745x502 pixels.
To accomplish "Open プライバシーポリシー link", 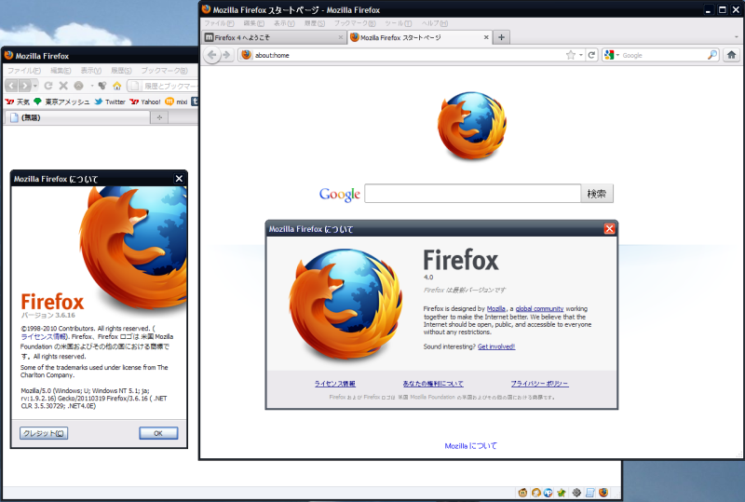I will point(539,384).
